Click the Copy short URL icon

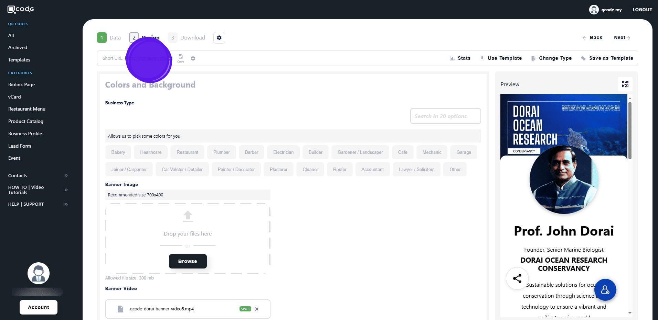coord(180,58)
